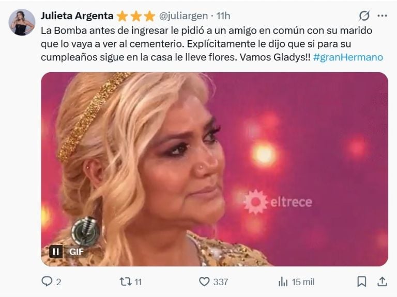Click the Grok slashed-circle icon
The image size is (397, 297).
point(364,15)
